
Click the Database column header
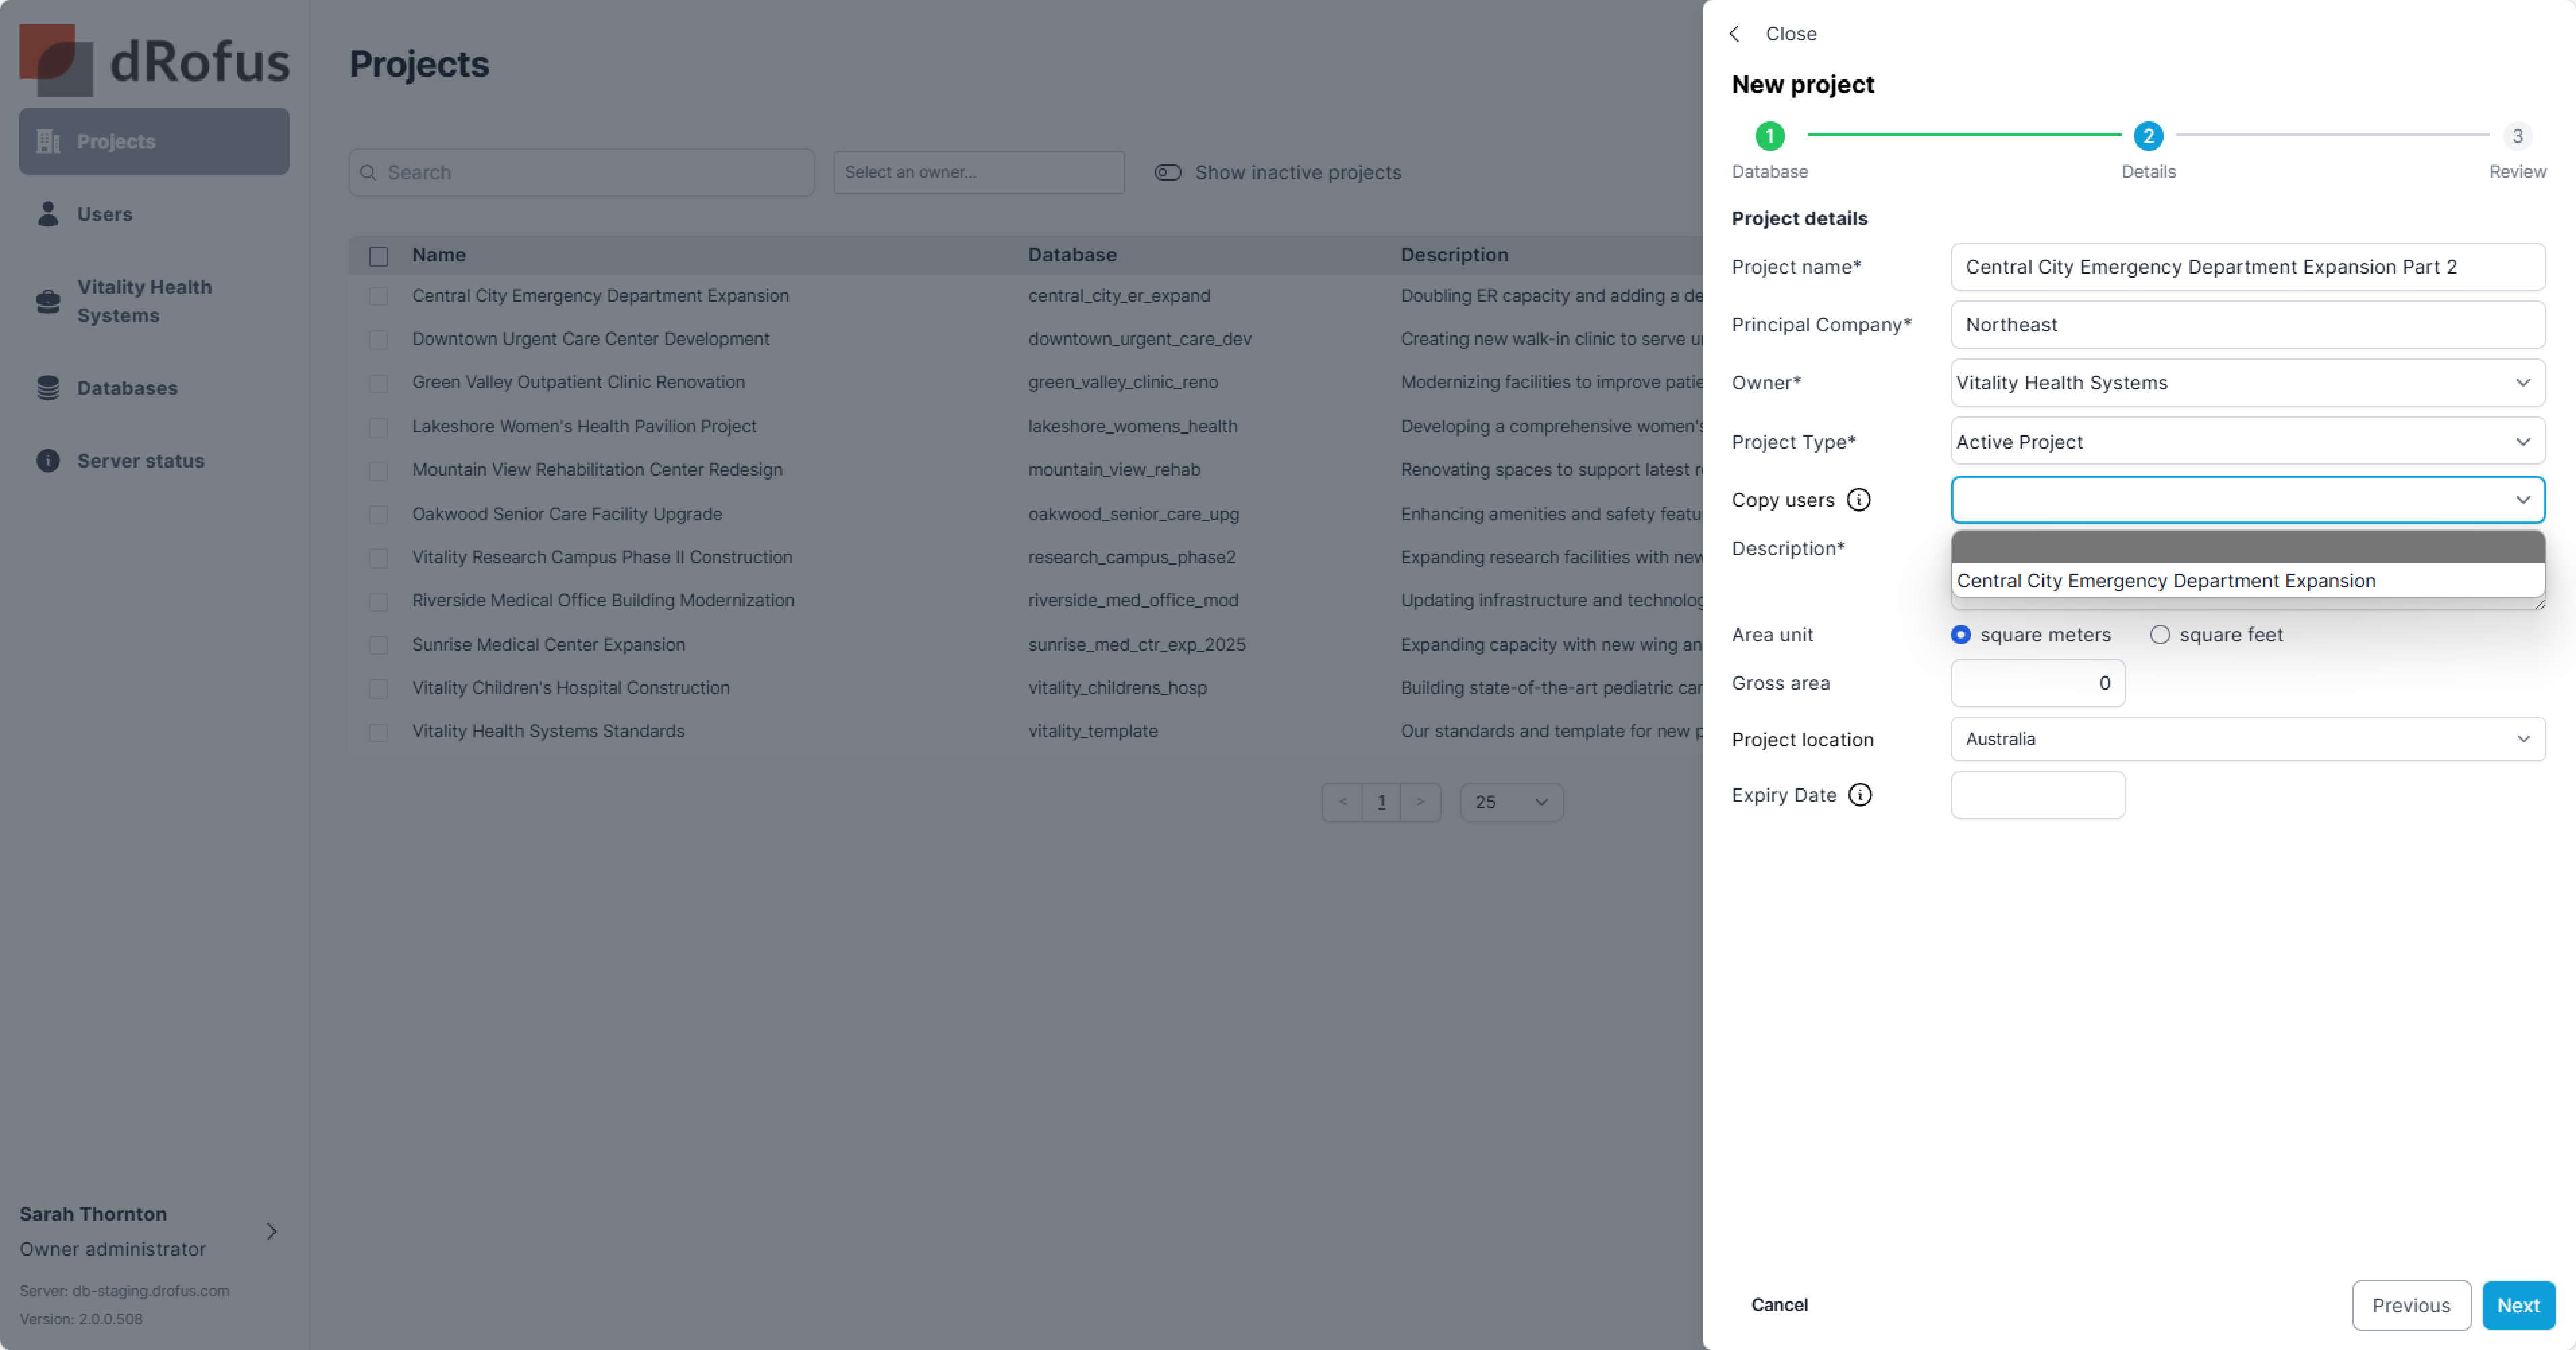coord(1072,255)
